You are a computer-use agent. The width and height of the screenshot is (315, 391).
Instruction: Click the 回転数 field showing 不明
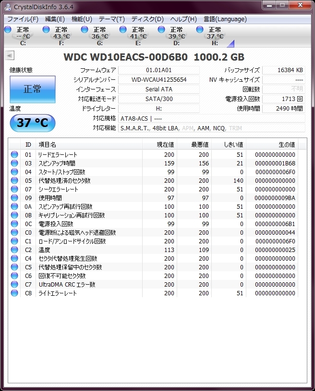284,89
